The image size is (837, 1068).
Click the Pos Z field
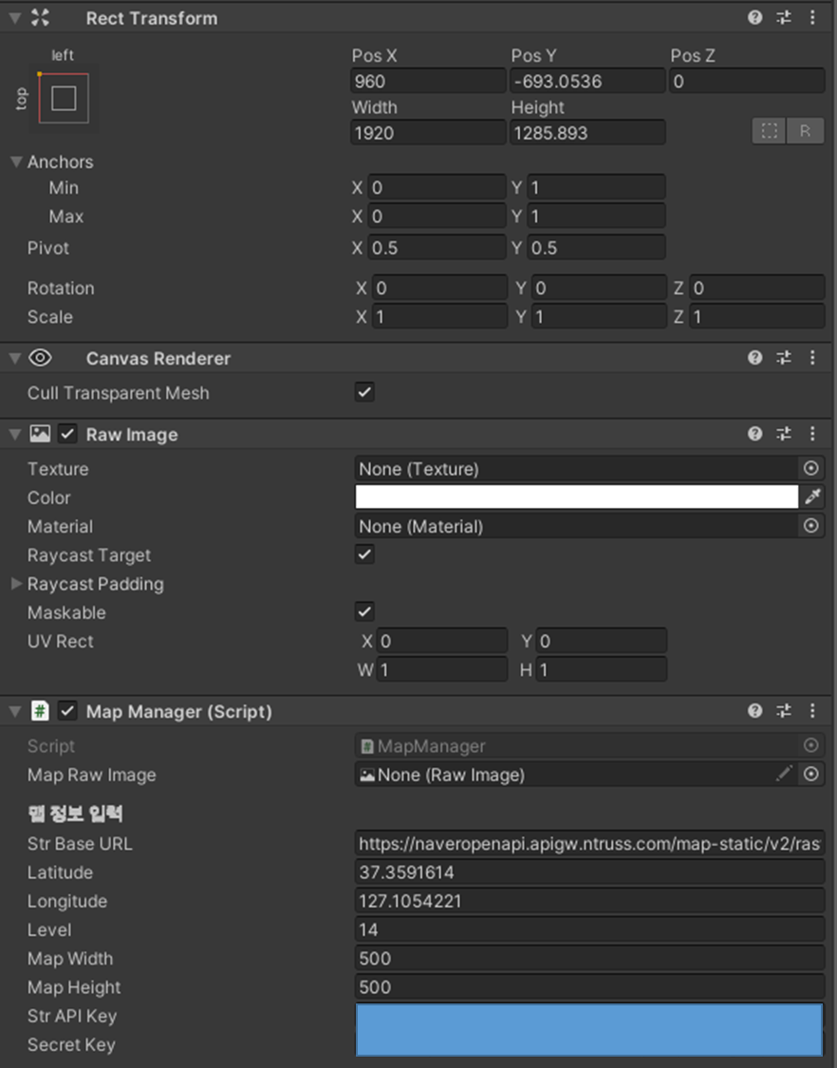click(x=747, y=81)
